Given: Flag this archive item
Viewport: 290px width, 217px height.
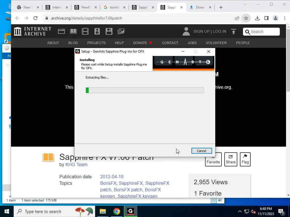Looking at the screenshot, I should (245, 159).
